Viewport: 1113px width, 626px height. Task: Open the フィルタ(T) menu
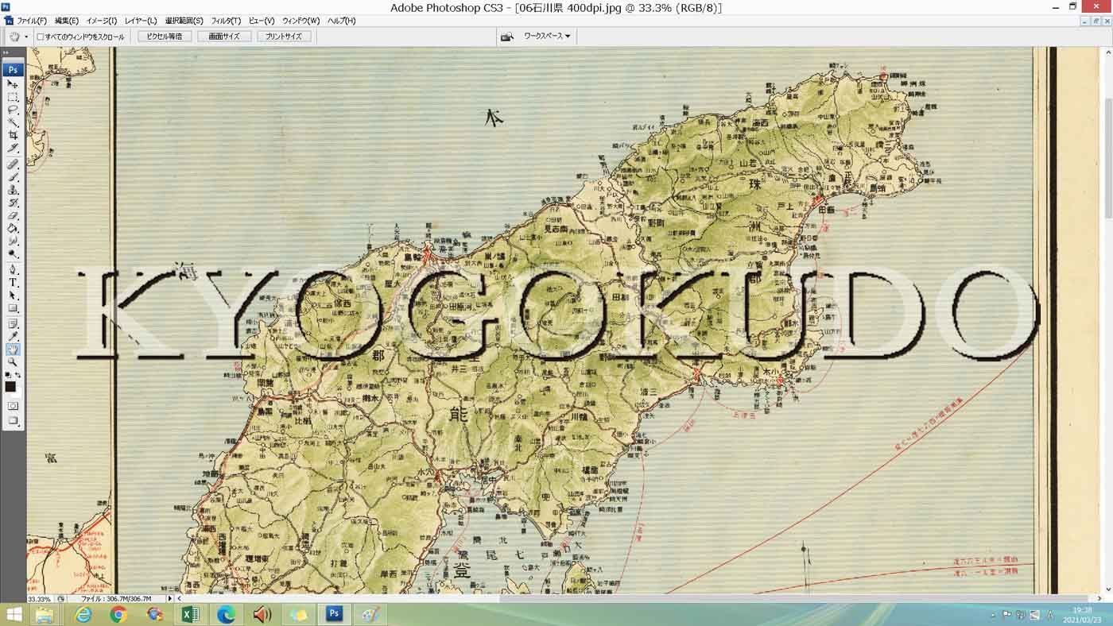point(226,21)
